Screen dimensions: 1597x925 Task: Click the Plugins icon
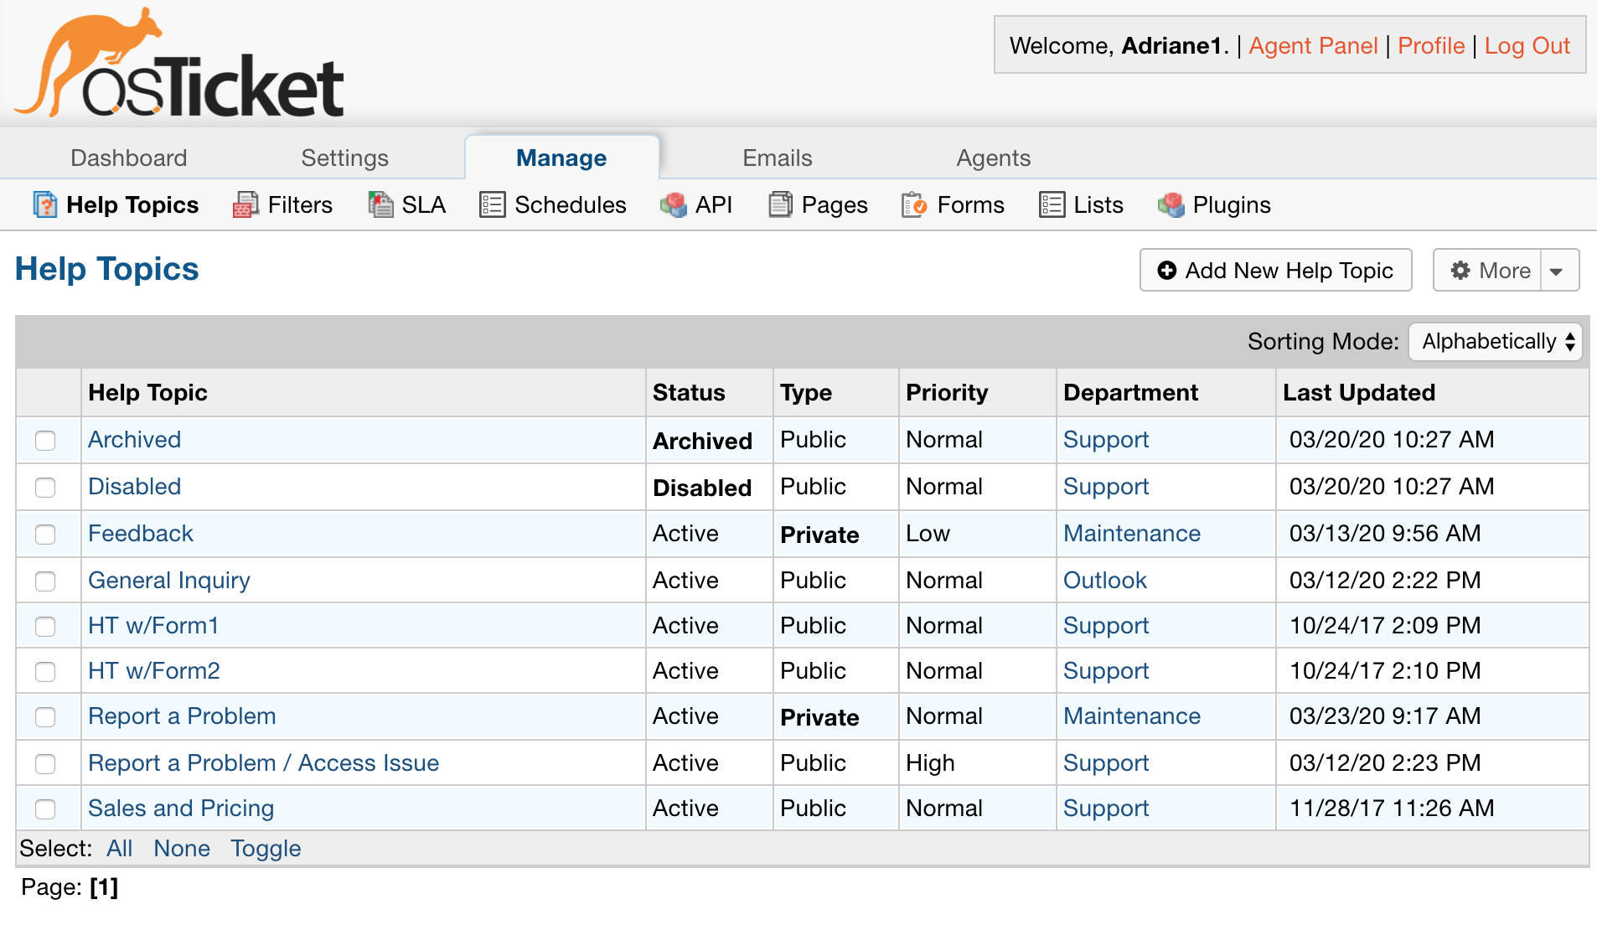[x=1172, y=204]
